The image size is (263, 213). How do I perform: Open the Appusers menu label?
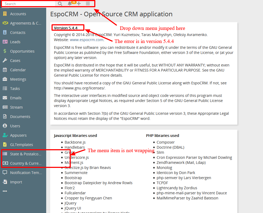click(18, 135)
